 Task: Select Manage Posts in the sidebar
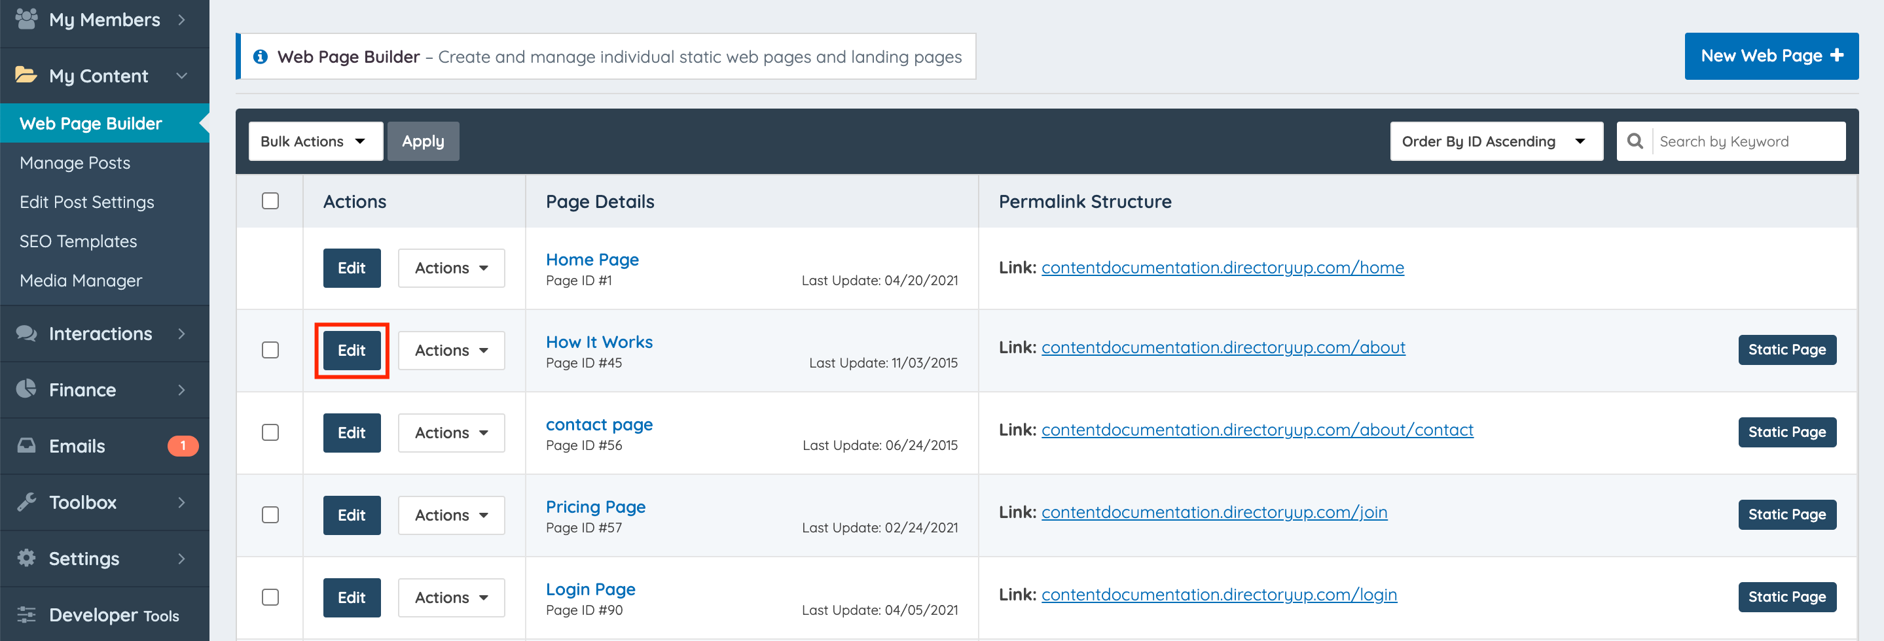pyautogui.click(x=75, y=162)
